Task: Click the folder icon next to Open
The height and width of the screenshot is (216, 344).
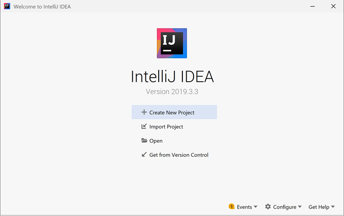Action: tap(144, 141)
